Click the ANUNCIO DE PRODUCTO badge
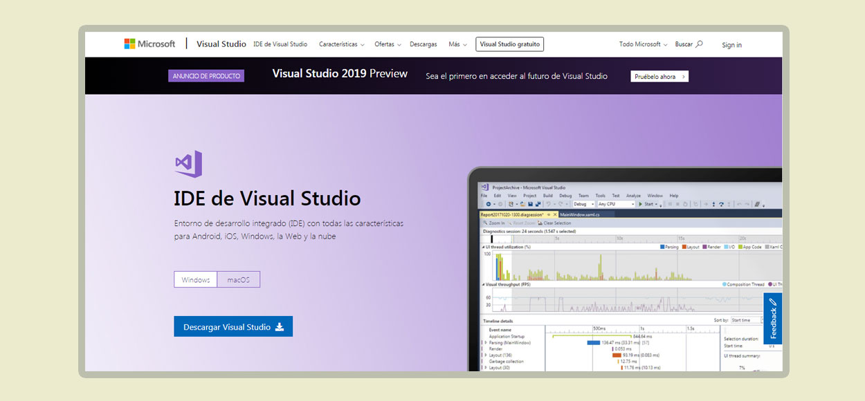 tap(206, 76)
